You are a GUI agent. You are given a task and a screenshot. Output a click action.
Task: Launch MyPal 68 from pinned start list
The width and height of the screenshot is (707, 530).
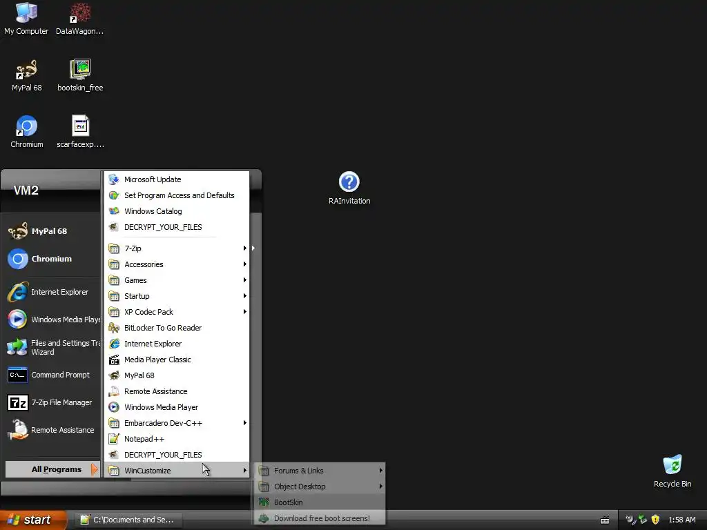pos(52,231)
